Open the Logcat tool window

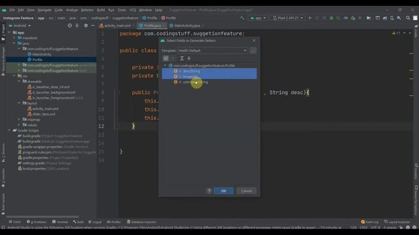[x=95, y=222]
